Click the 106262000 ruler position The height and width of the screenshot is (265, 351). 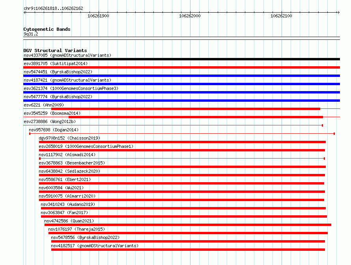[190, 16]
